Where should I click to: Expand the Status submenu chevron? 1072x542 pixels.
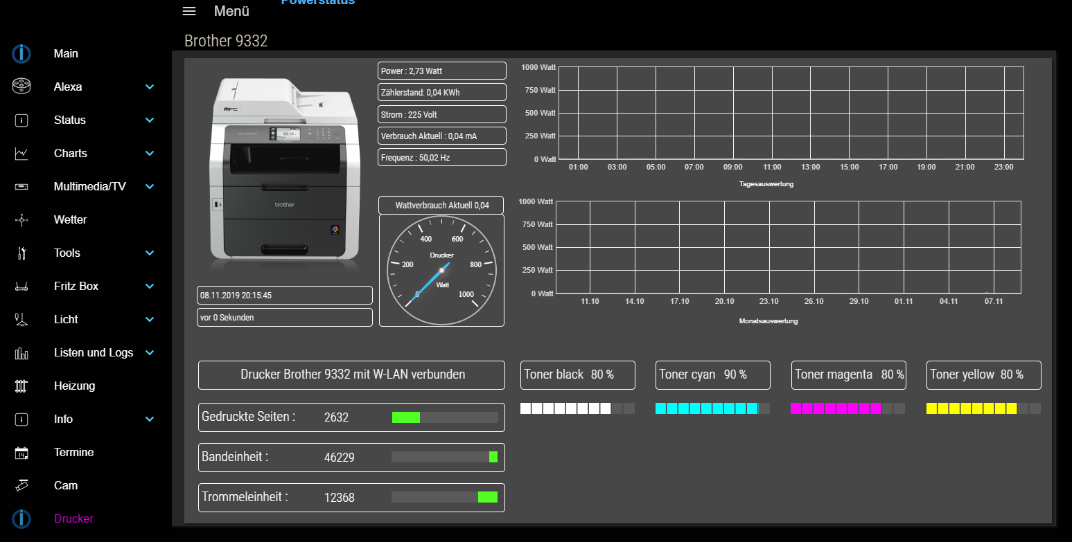pyautogui.click(x=150, y=120)
